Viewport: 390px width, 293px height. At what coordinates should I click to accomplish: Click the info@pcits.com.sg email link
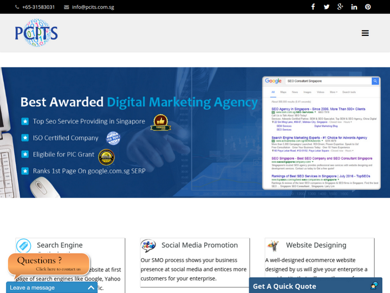[93, 7]
